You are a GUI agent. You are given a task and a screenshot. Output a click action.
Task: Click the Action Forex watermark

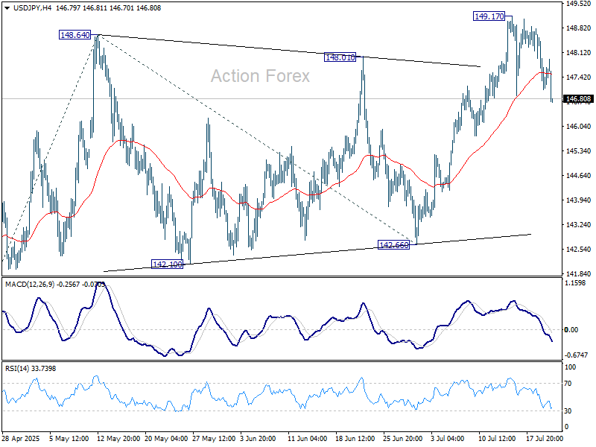[x=260, y=76]
